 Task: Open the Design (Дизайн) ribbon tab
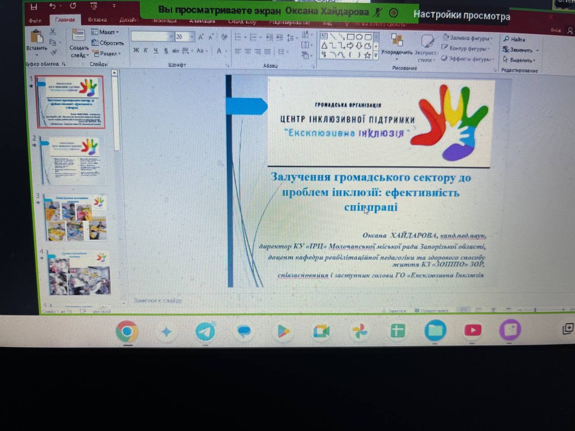pyautogui.click(x=128, y=20)
